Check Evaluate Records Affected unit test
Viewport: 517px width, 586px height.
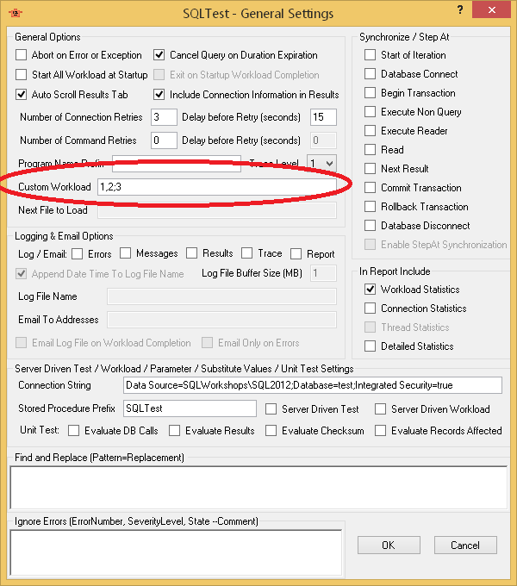(x=381, y=431)
